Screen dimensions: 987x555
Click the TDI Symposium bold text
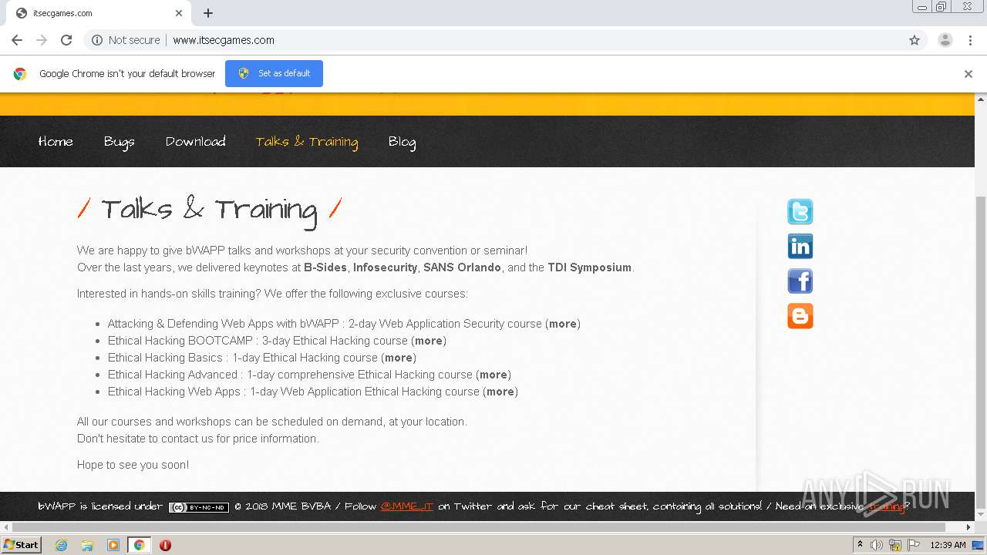590,267
